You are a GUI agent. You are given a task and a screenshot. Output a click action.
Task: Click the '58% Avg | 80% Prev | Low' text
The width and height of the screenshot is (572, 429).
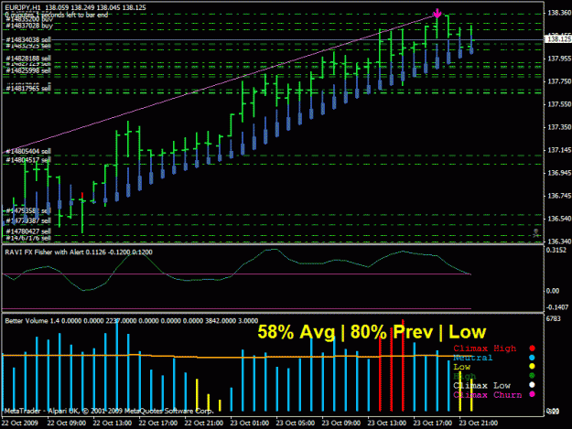point(372,332)
